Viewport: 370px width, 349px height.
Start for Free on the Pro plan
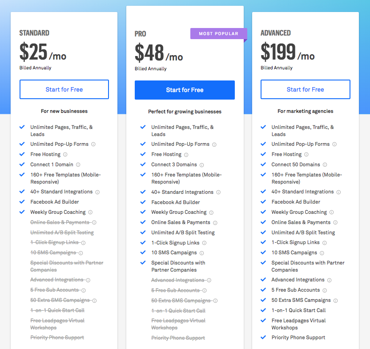pos(185,90)
